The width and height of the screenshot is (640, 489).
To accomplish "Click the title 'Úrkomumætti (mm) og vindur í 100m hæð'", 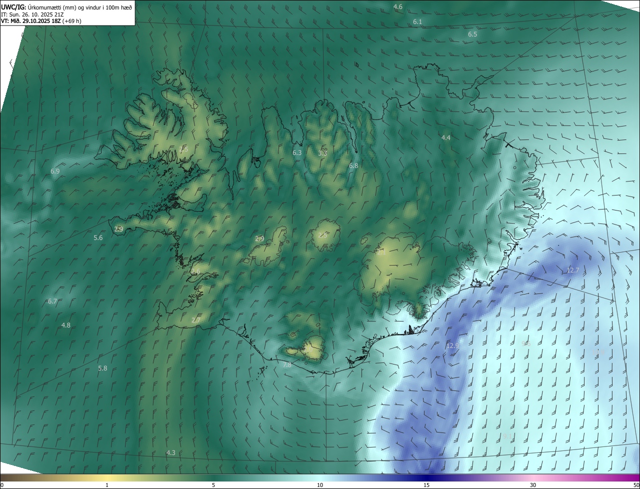I will click(x=79, y=6).
